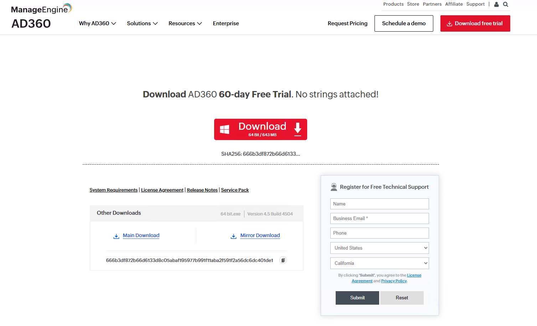Focus the Phone input field
Screen dimensions: 537x326
(379, 233)
